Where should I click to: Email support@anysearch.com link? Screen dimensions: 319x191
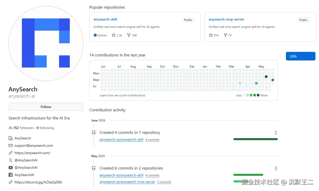[34, 145]
